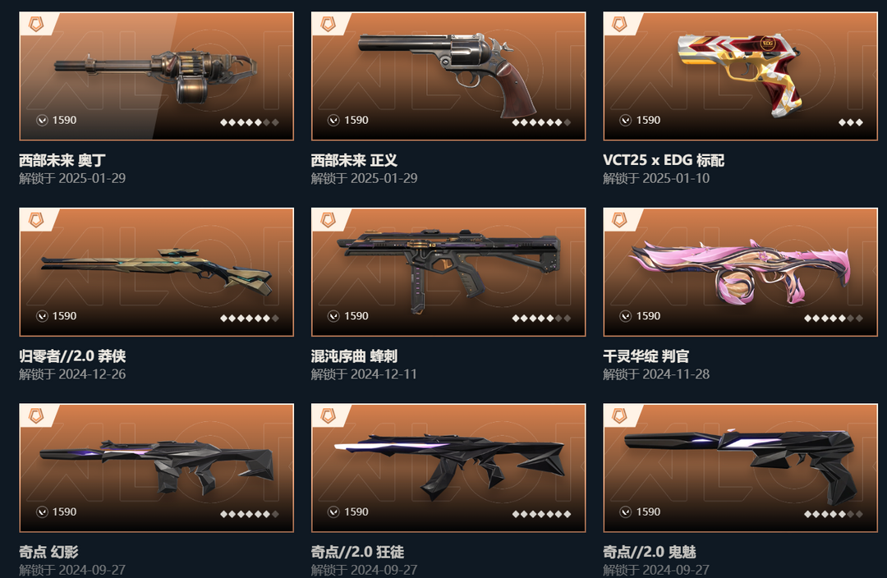Click the 西部未来 奥丁 skin name
The height and width of the screenshot is (578, 887).
click(x=62, y=160)
